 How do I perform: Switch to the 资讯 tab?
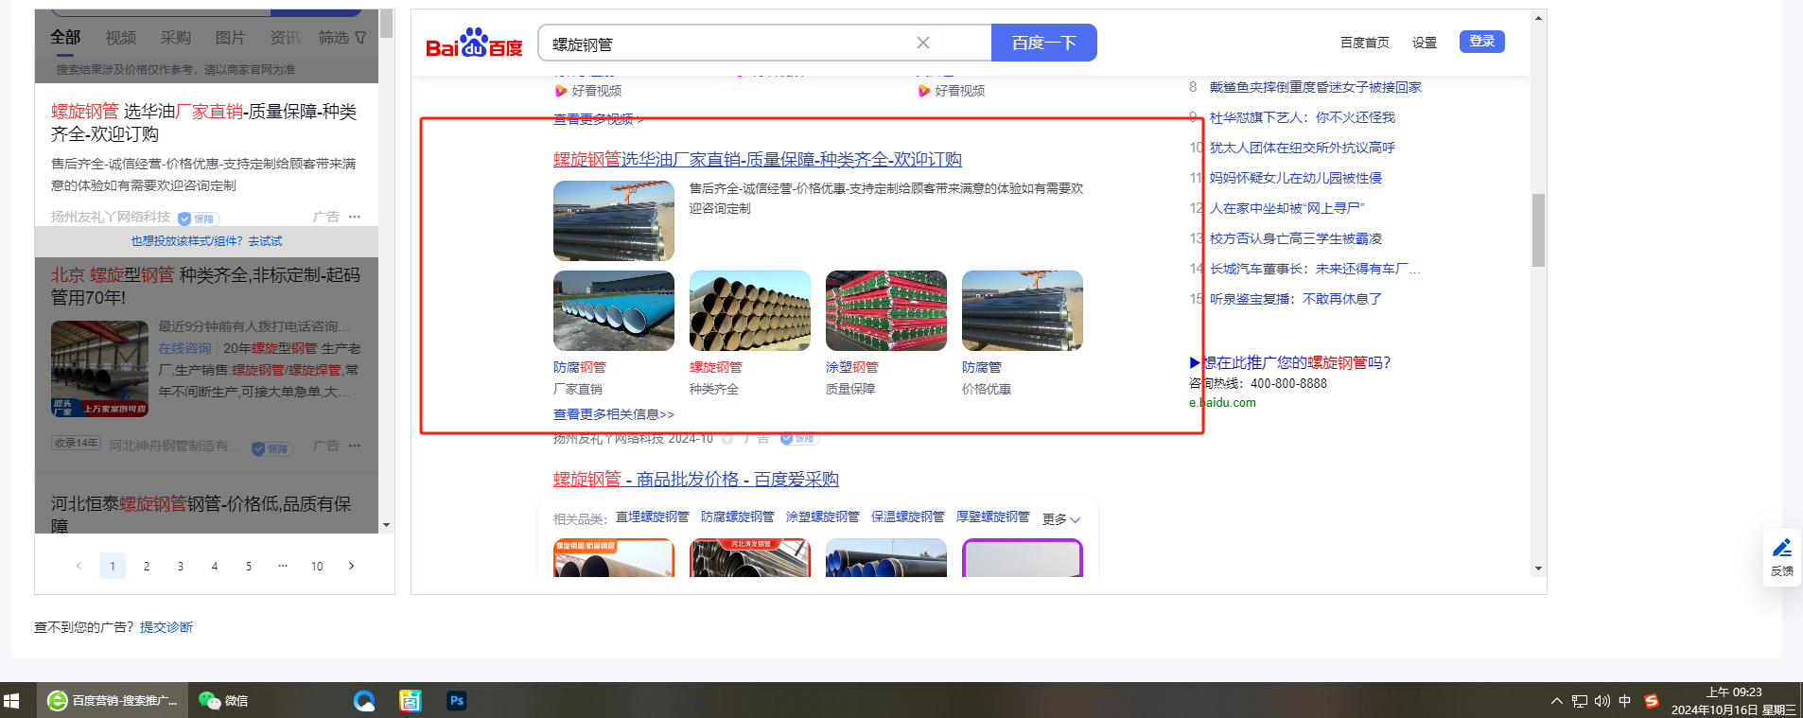(x=286, y=38)
